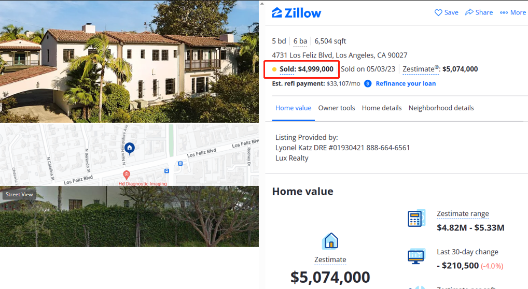Open the Street View image
The image size is (528, 289).
(129, 216)
